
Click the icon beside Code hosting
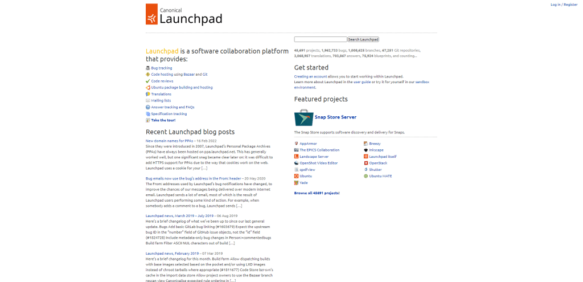coord(148,75)
